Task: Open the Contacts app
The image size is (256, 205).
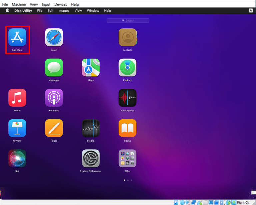Action: pyautogui.click(x=127, y=37)
